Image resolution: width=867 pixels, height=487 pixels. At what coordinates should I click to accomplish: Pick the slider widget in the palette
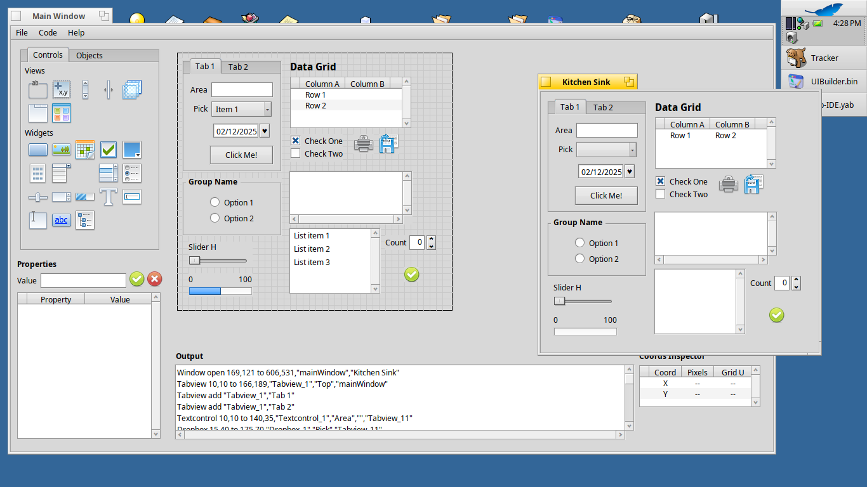pos(38,197)
